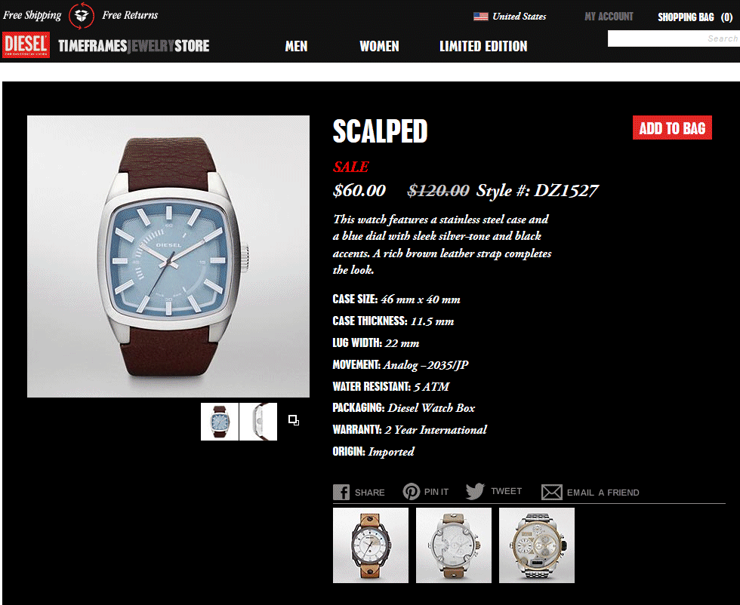Open the tan leather strap related watch
The height and width of the screenshot is (605, 740).
click(371, 545)
